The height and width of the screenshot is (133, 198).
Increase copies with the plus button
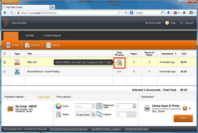click(x=129, y=115)
